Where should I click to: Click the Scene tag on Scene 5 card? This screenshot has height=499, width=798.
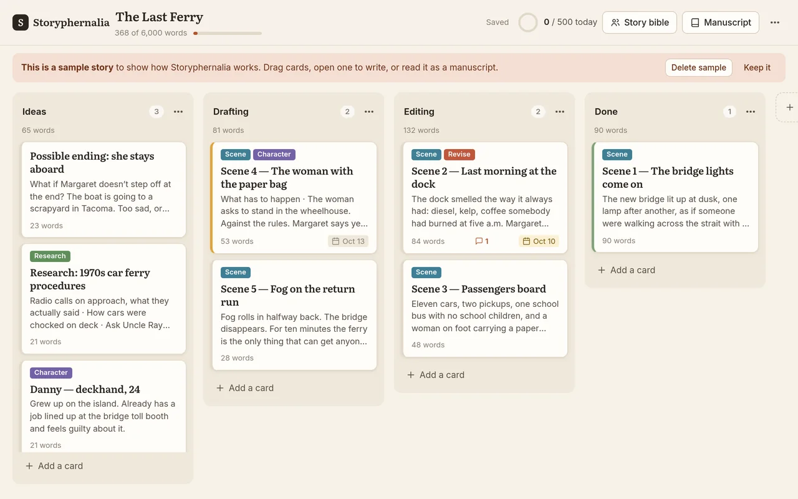(x=236, y=273)
